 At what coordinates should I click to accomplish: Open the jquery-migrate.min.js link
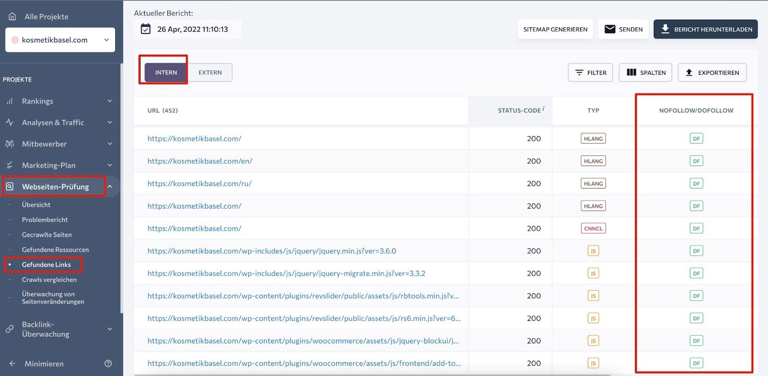pyautogui.click(x=286, y=273)
